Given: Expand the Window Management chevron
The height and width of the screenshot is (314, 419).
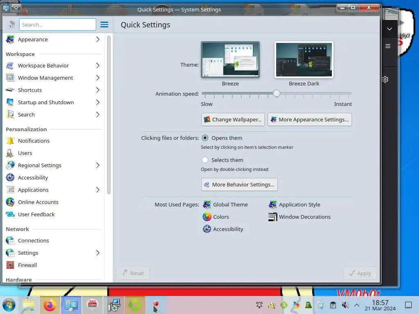Looking at the screenshot, I should (98, 78).
